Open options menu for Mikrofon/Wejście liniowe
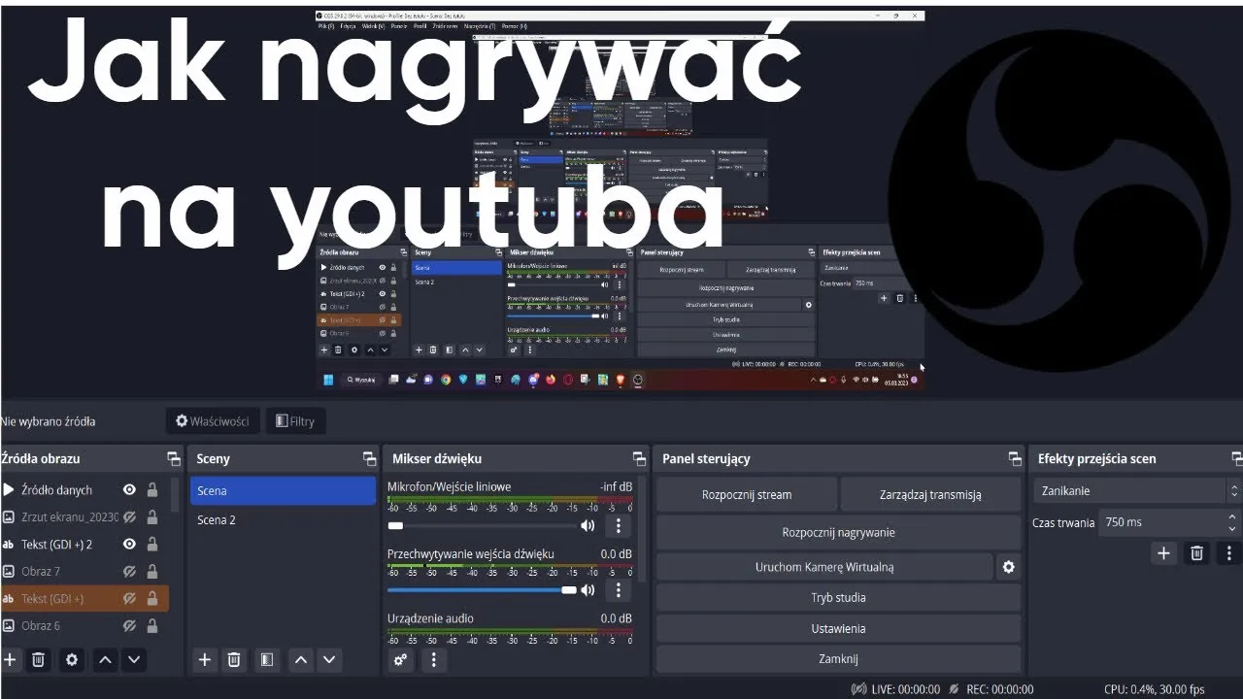Image resolution: width=1243 pixels, height=699 pixels. click(x=618, y=525)
